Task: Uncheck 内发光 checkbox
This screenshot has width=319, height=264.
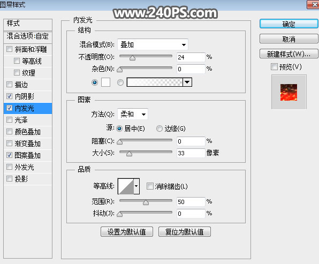Action: tap(9, 108)
